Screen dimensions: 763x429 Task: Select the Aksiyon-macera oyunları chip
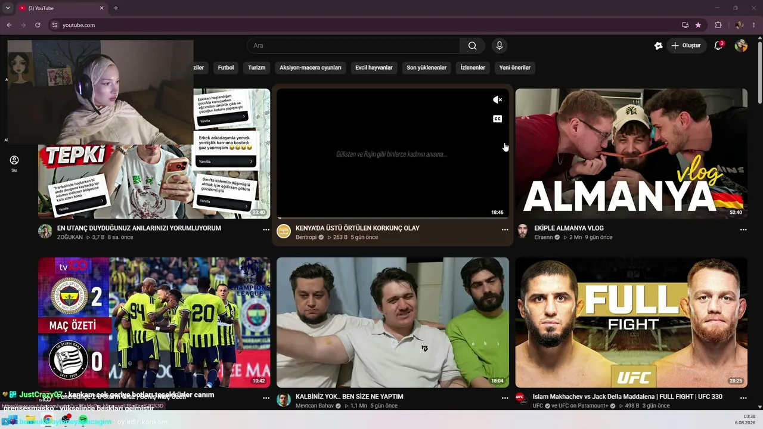tap(311, 68)
